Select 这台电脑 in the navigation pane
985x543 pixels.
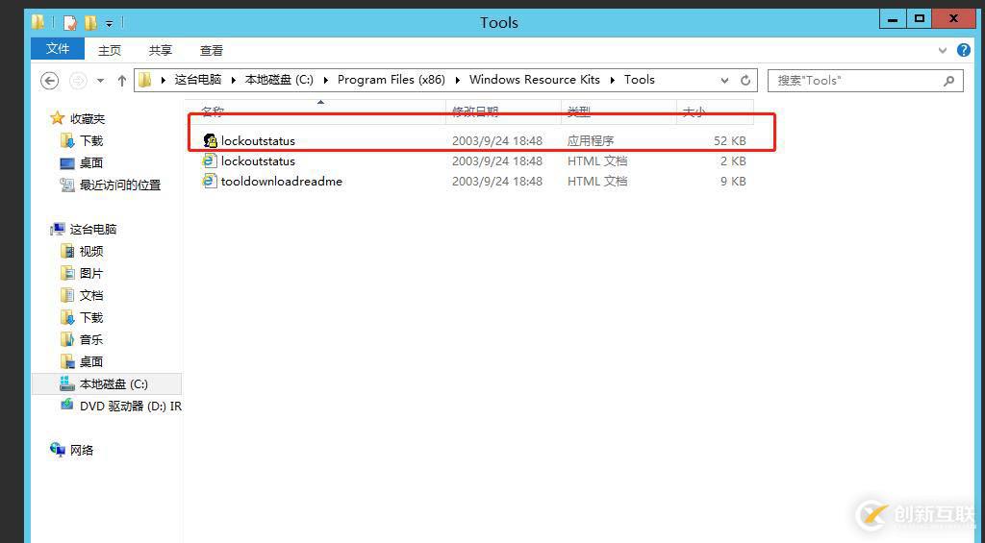[x=93, y=229]
